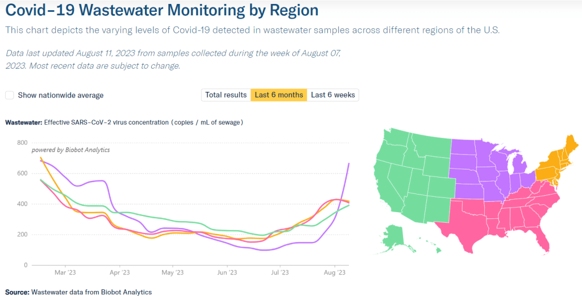
Task: Click the purple line's peak near Aug '23
Action: (348, 164)
